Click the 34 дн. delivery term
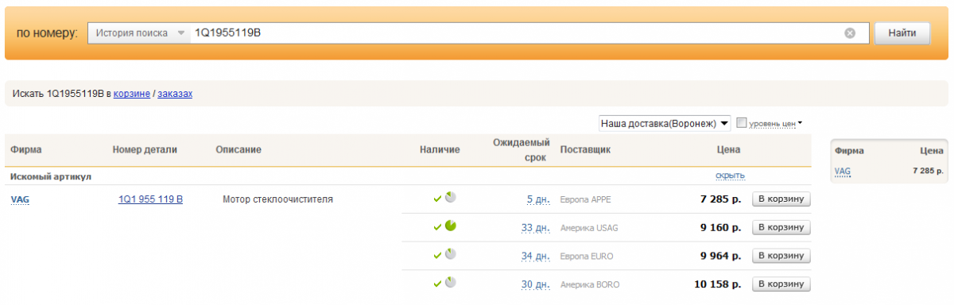This screenshot has width=954, height=305. pos(536,257)
